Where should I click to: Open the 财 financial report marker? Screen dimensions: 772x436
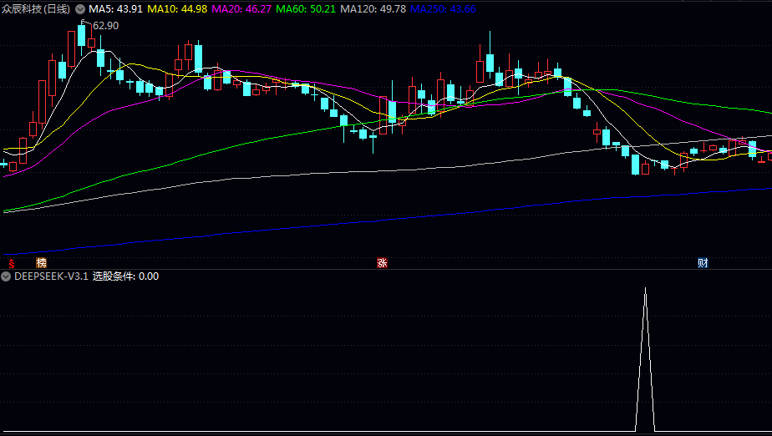(x=703, y=262)
